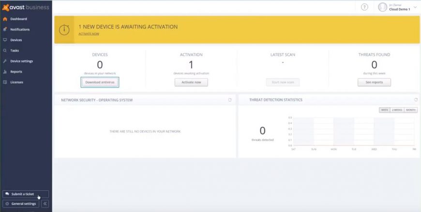Screen dimensions: 421x212
Task: Click the threats detected label beside chart
Action: [263, 140]
